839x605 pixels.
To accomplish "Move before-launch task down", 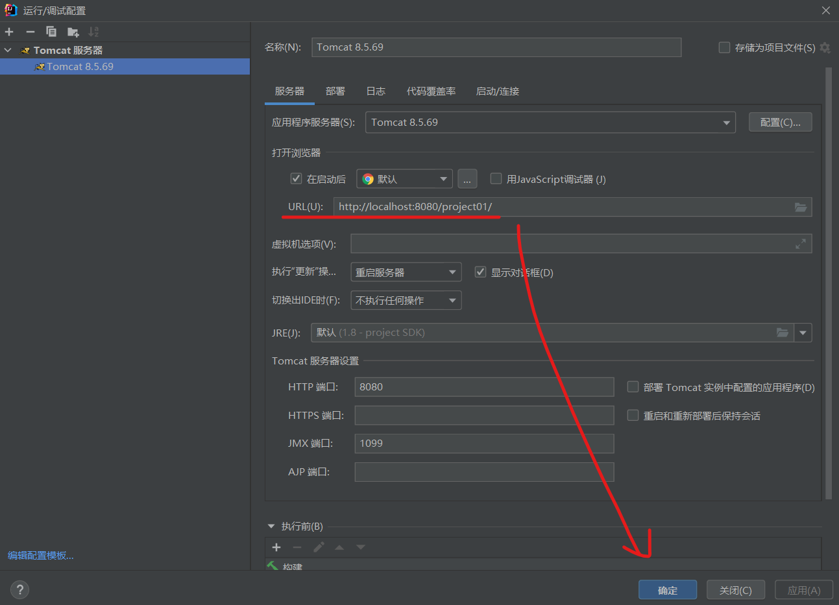I will (x=361, y=547).
